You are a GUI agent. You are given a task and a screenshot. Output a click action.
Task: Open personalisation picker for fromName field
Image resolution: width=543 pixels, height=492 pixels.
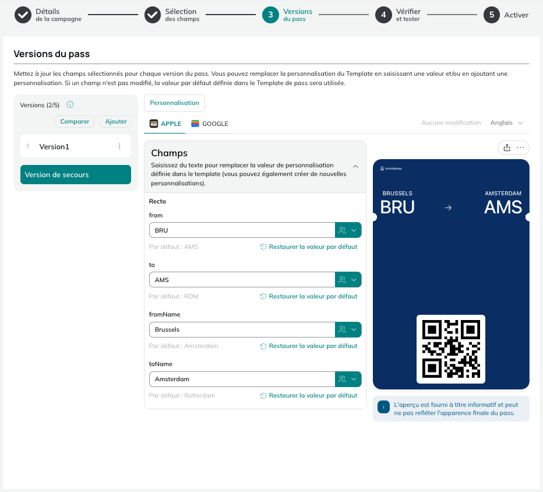pyautogui.click(x=342, y=329)
